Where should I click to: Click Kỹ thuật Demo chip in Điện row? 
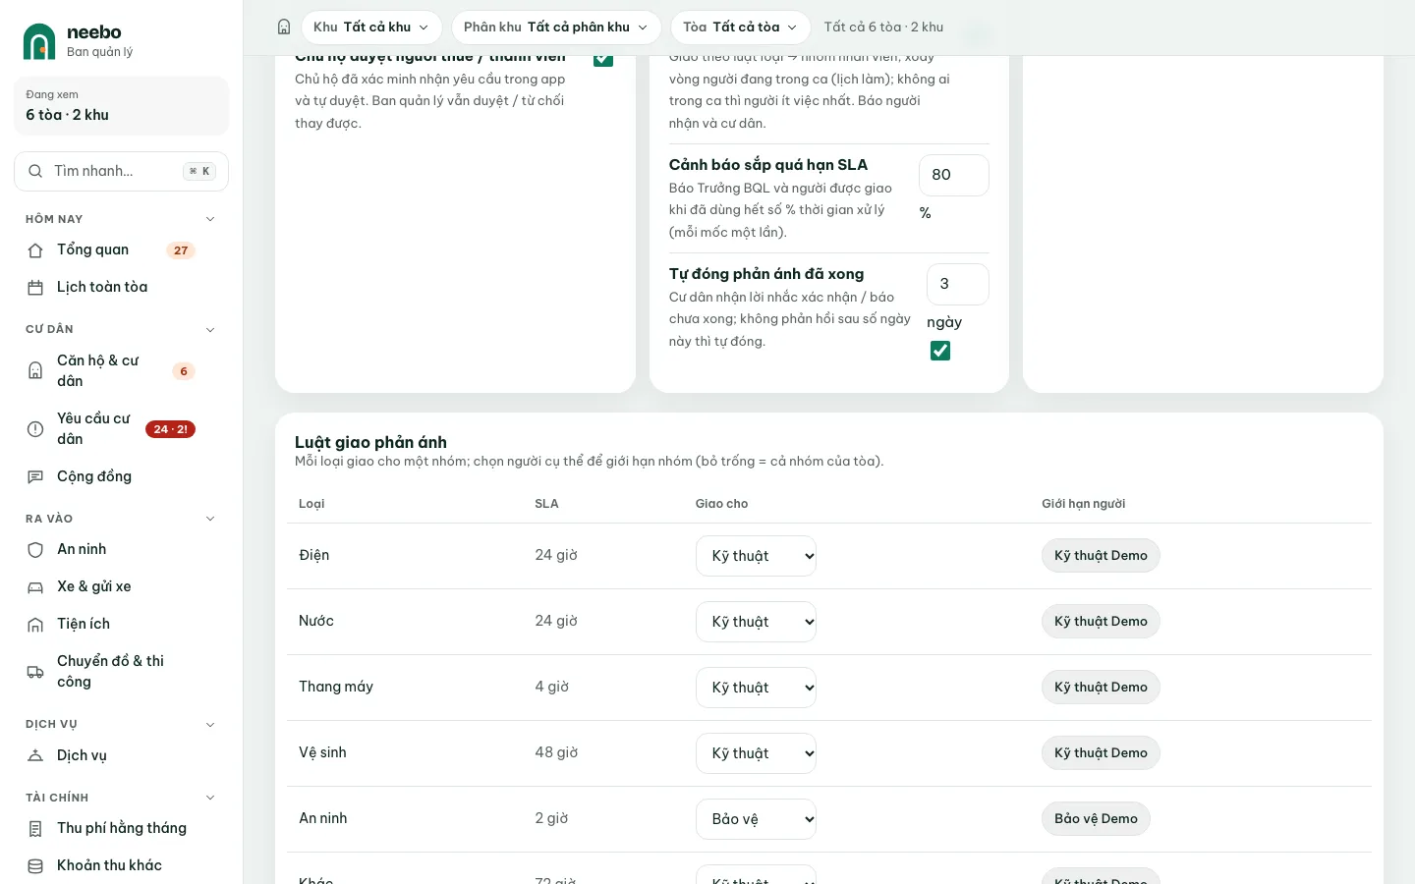(1101, 556)
